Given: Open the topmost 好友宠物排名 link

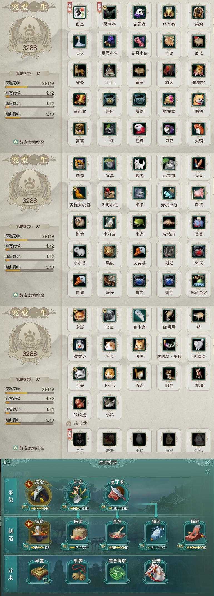Looking at the screenshot, I should (29, 142).
